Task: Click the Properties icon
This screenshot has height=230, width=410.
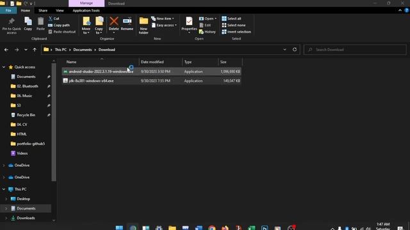Action: click(x=189, y=21)
